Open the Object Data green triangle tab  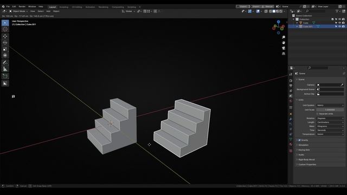(x=291, y=139)
